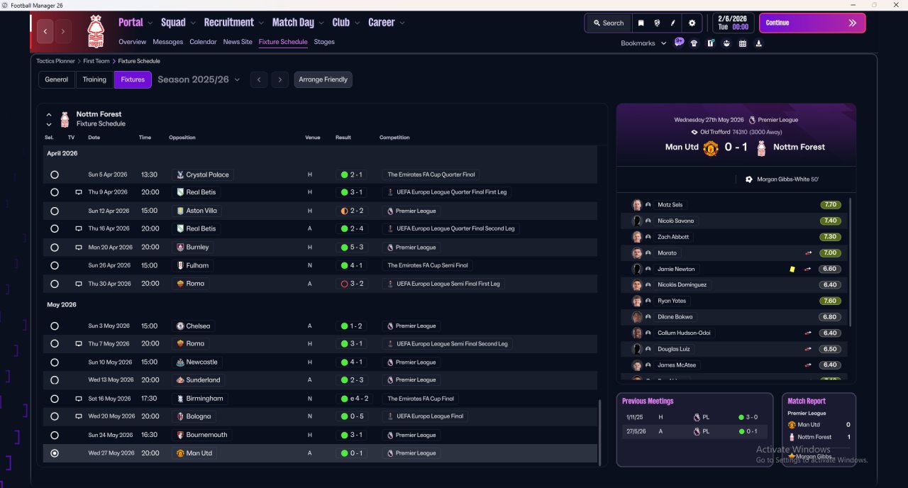
Task: Click Matz Sels player portrait
Action: pyautogui.click(x=637, y=204)
